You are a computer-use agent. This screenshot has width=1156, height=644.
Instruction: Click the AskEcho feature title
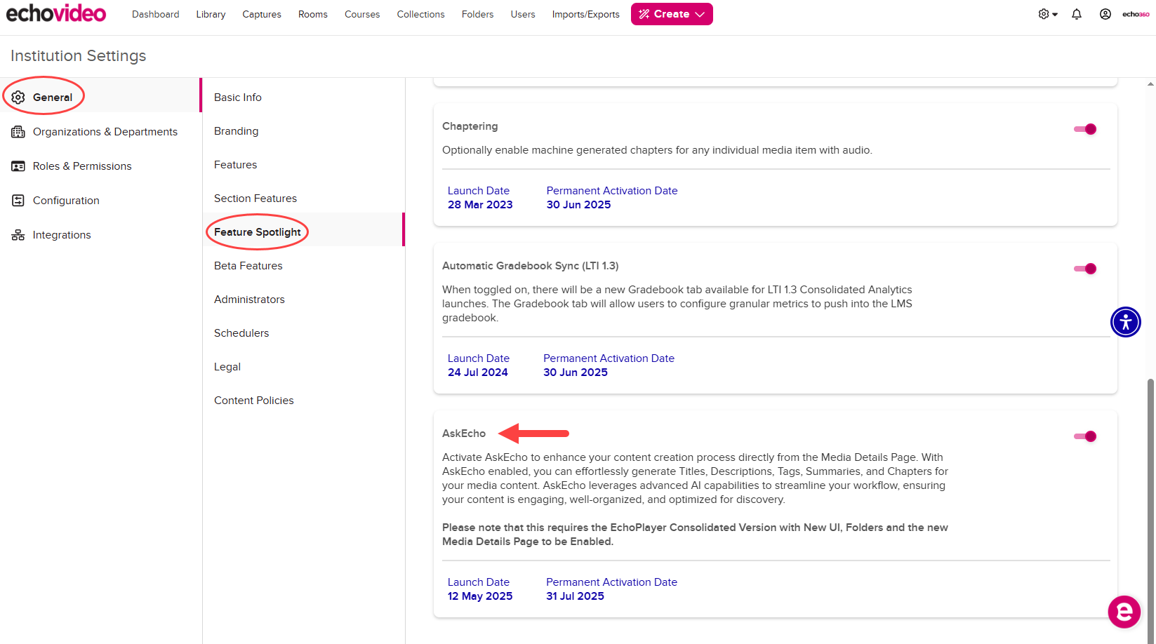click(464, 434)
